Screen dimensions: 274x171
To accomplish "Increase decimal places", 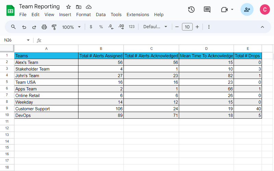I will pyautogui.click(x=121, y=27).
